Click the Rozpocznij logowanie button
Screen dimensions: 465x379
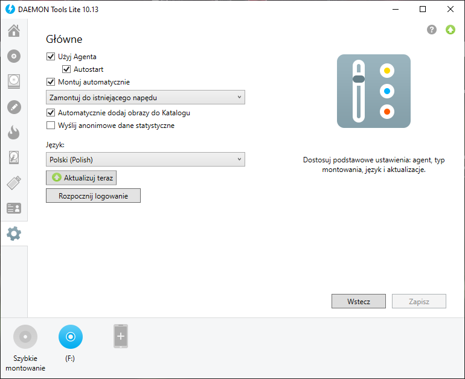coord(93,196)
